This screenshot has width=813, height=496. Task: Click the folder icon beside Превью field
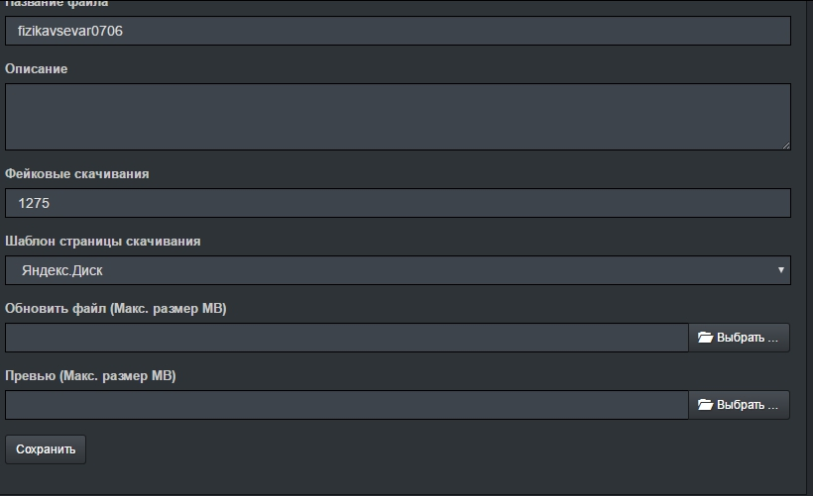click(x=705, y=405)
